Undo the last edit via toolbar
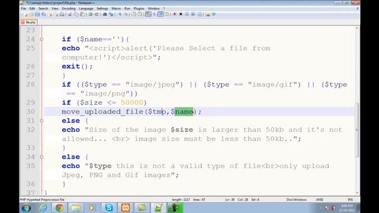The width and height of the screenshot is (379, 213). click(91, 14)
